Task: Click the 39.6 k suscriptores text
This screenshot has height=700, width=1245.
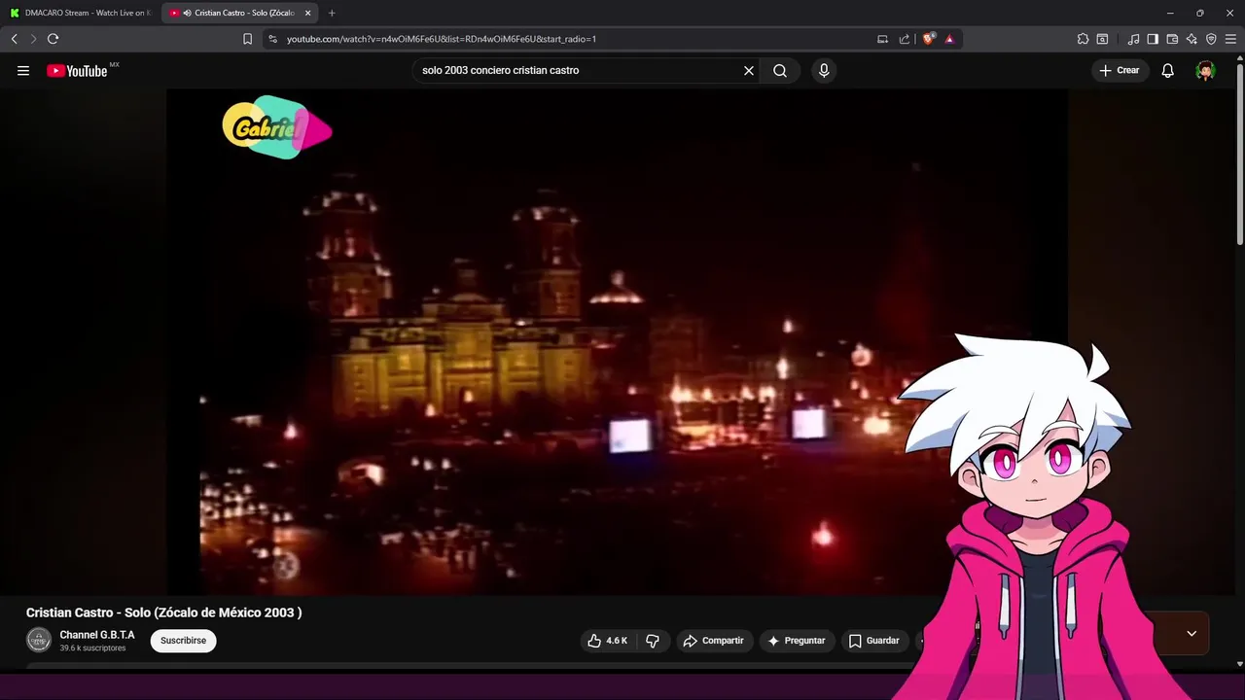Action: (92, 648)
